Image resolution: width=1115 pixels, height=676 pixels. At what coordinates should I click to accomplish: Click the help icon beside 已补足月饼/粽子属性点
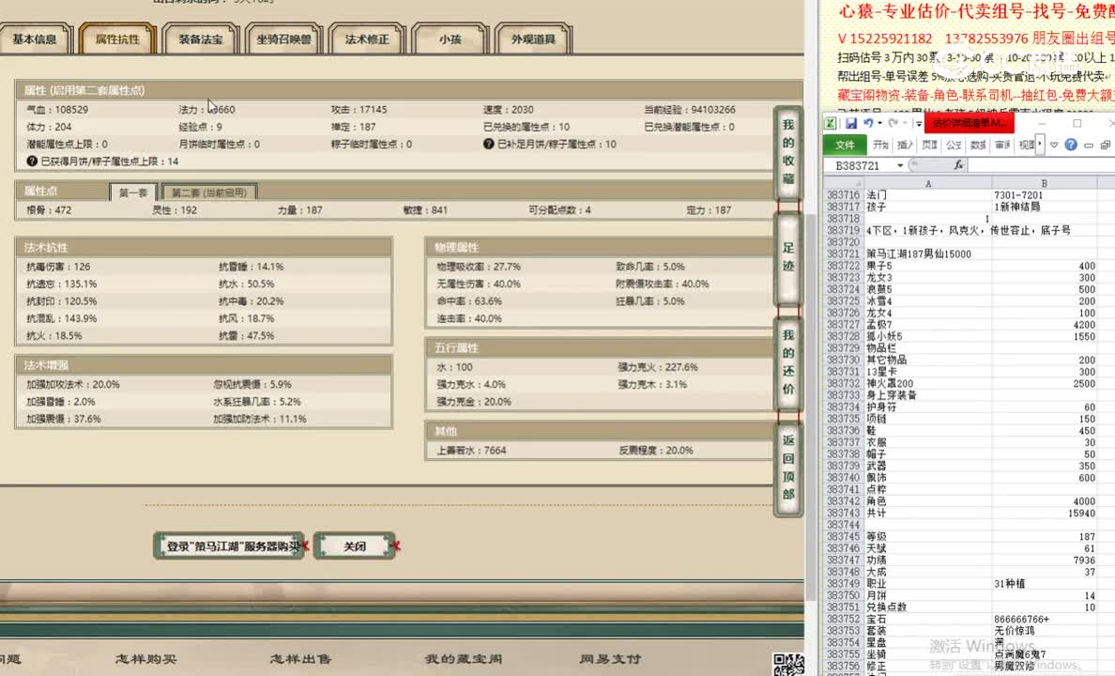(489, 144)
